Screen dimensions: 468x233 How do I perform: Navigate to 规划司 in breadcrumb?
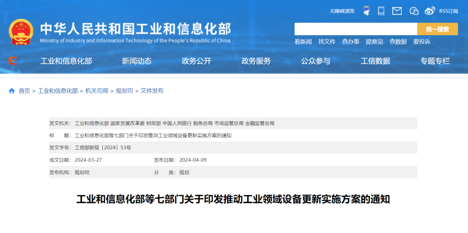click(x=124, y=91)
